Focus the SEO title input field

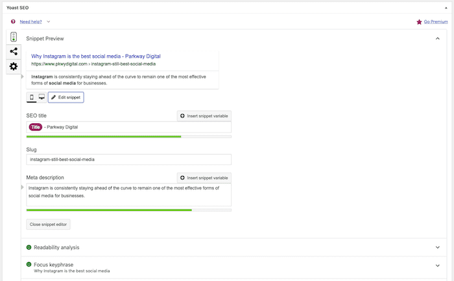pos(129,127)
